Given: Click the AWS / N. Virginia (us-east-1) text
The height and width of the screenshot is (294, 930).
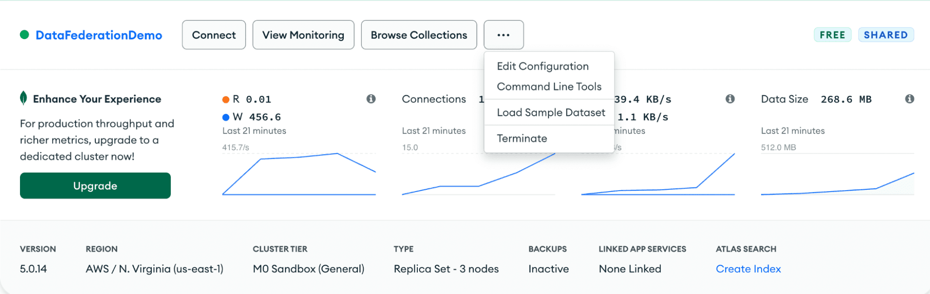Looking at the screenshot, I should pyautogui.click(x=154, y=269).
